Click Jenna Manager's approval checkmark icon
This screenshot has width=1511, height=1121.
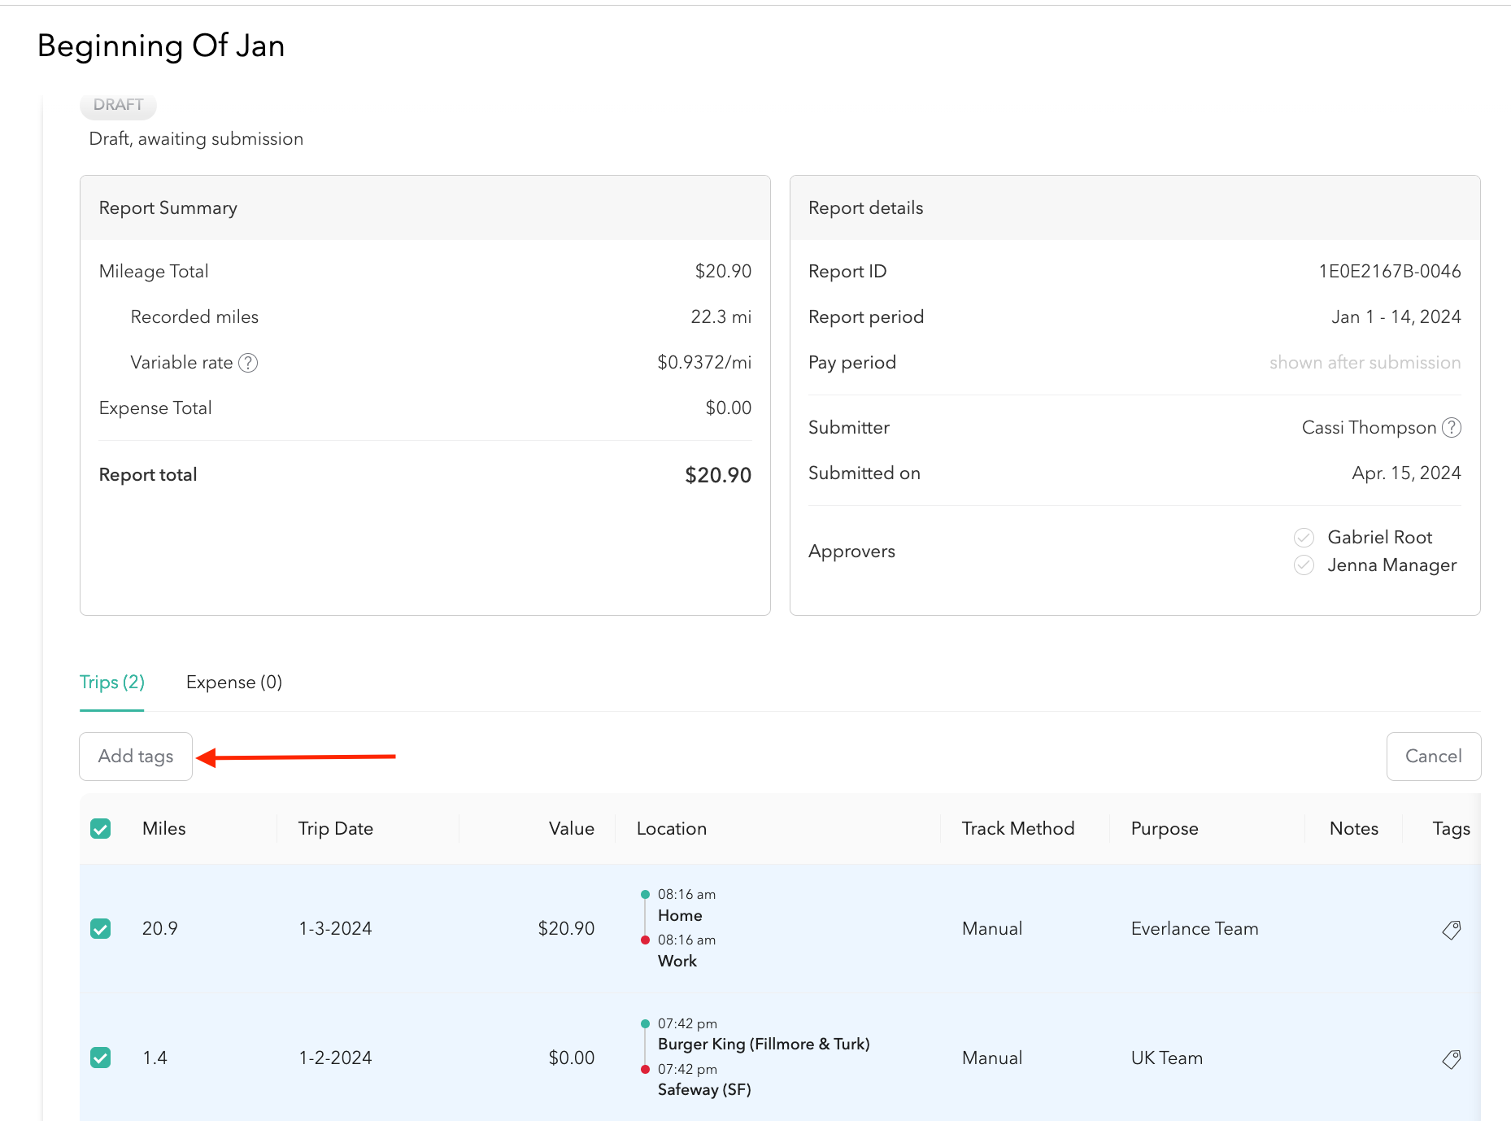1303,565
